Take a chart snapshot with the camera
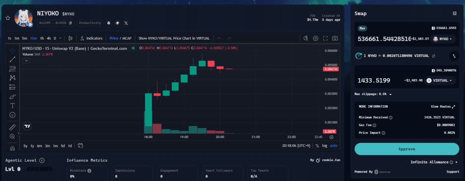Viewport: 465px width, 181px height. click(x=335, y=38)
